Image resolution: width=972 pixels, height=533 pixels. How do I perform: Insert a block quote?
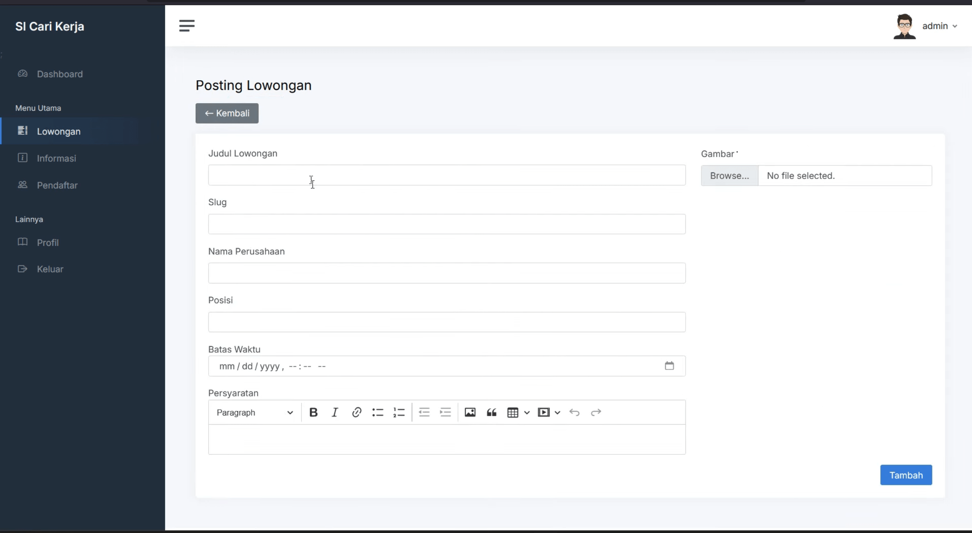point(492,412)
